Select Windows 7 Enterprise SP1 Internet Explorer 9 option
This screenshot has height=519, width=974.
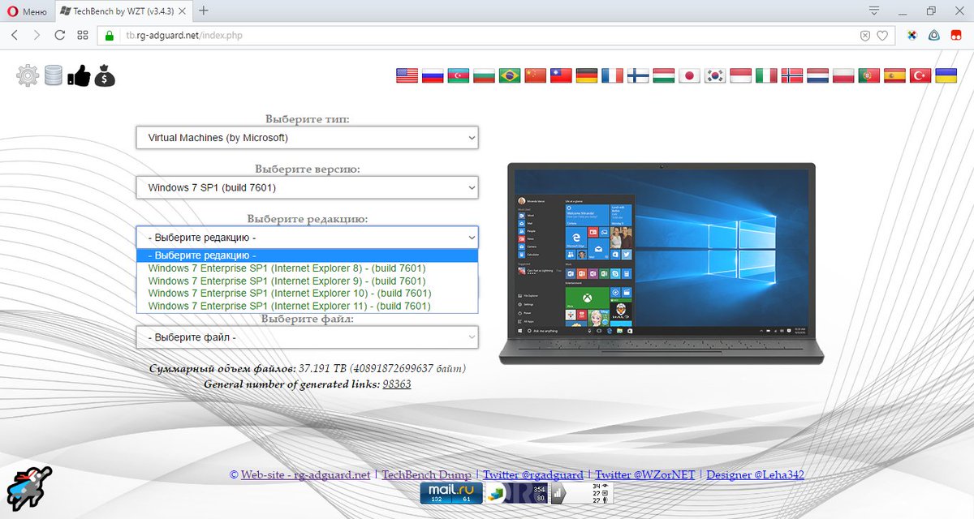click(308, 281)
